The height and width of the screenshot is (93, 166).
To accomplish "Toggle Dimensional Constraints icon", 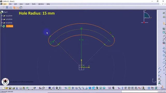I will click(17, 7).
